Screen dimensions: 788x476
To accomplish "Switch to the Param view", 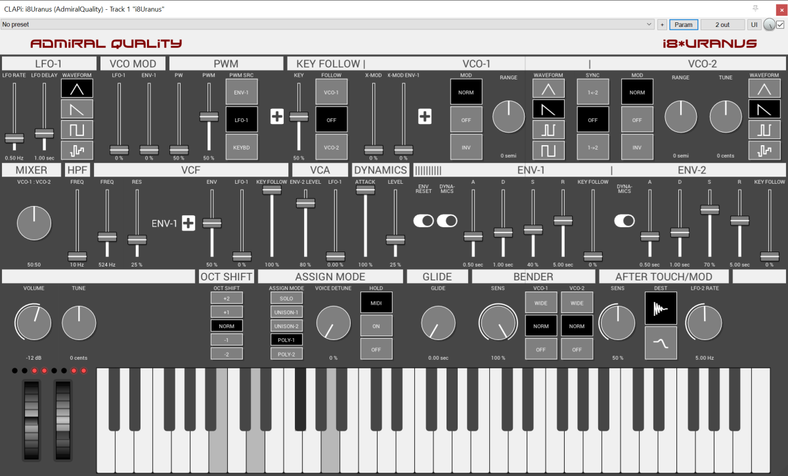I will tap(684, 24).
